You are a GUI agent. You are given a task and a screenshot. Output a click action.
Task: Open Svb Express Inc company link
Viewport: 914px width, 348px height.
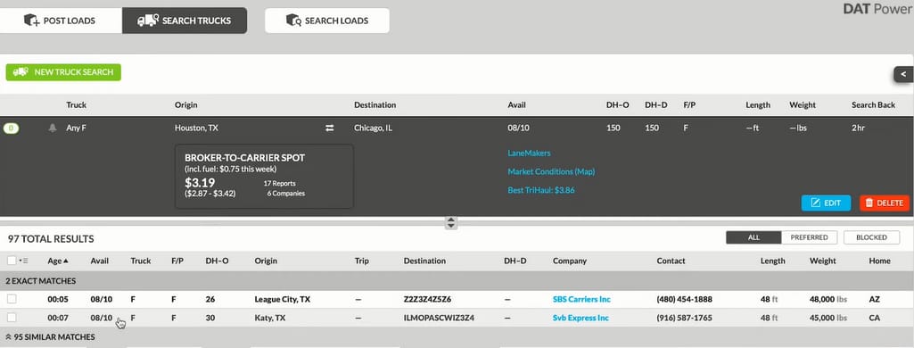[x=581, y=318]
